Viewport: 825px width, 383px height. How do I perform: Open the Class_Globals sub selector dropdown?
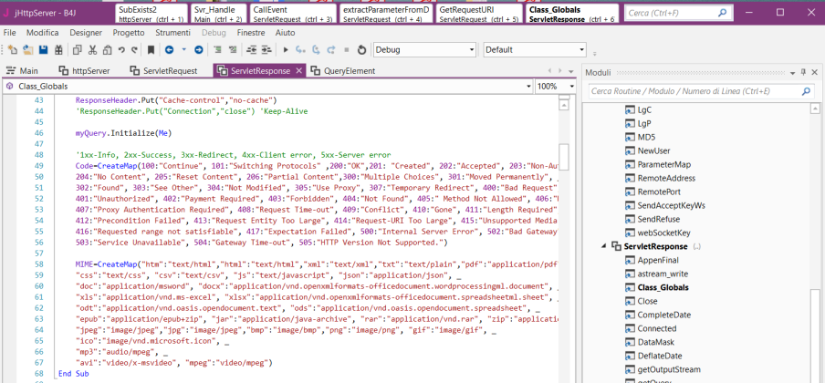pos(527,86)
